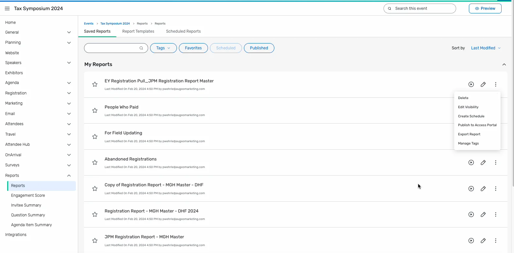This screenshot has height=253, width=514.
Task: Collapse the My Reports section
Action: 504,64
